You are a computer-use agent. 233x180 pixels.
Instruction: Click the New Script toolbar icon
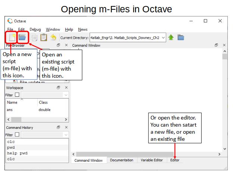coord(11,37)
